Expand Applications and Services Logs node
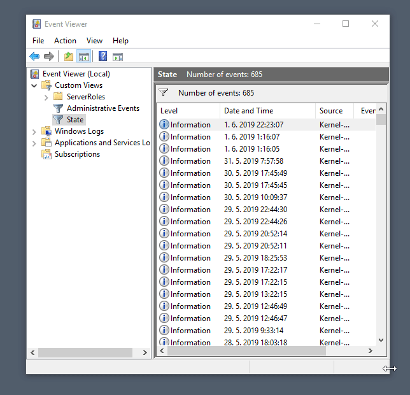 (x=34, y=143)
